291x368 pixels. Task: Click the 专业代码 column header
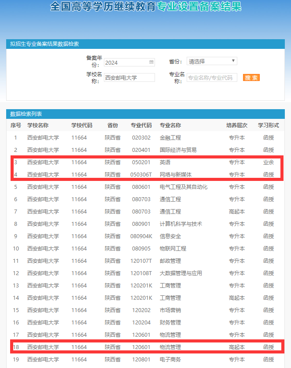[141, 125]
